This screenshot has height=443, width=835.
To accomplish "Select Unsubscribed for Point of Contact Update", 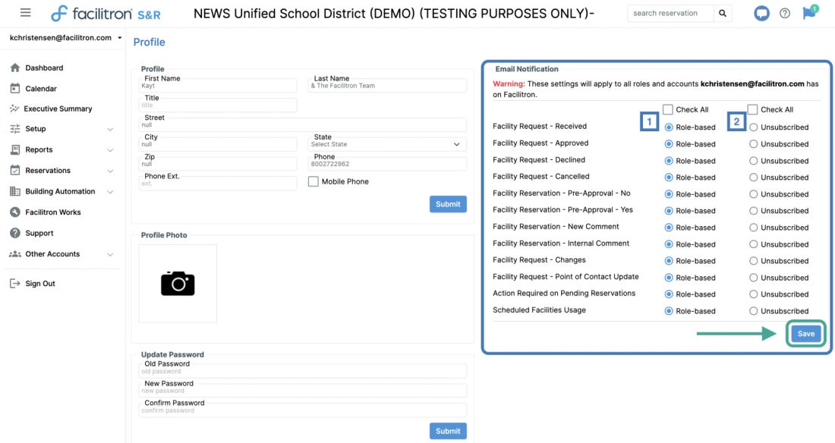I will click(x=754, y=278).
